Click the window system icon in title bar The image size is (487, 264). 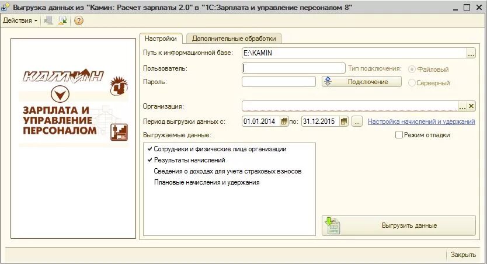point(5,8)
